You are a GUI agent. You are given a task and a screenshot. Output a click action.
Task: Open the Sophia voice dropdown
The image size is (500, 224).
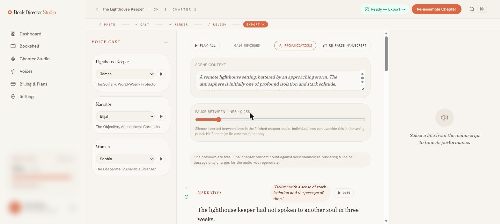[x=125, y=159]
